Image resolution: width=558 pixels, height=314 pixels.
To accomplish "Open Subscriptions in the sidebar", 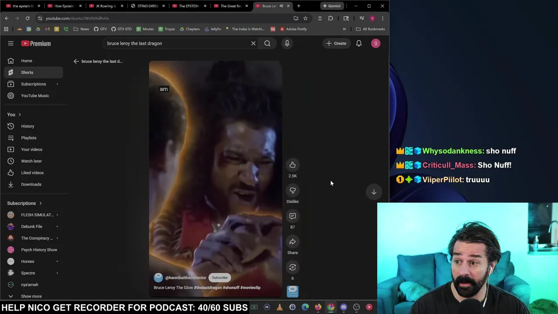I will (x=34, y=84).
